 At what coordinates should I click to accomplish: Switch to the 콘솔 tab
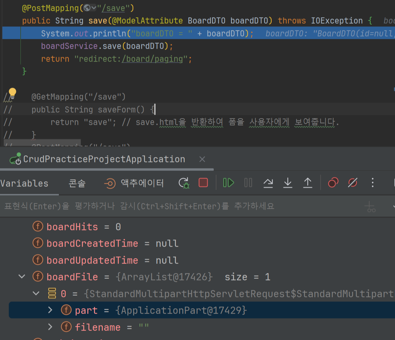77,183
